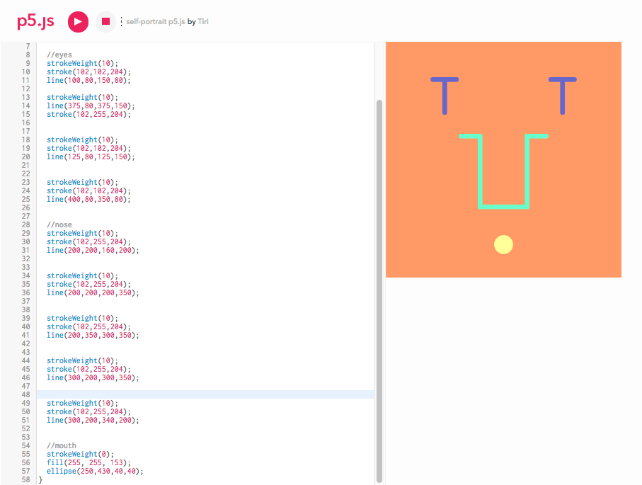
Task: Click 'strokeWeight(10);' on line 49
Action: 82,403
